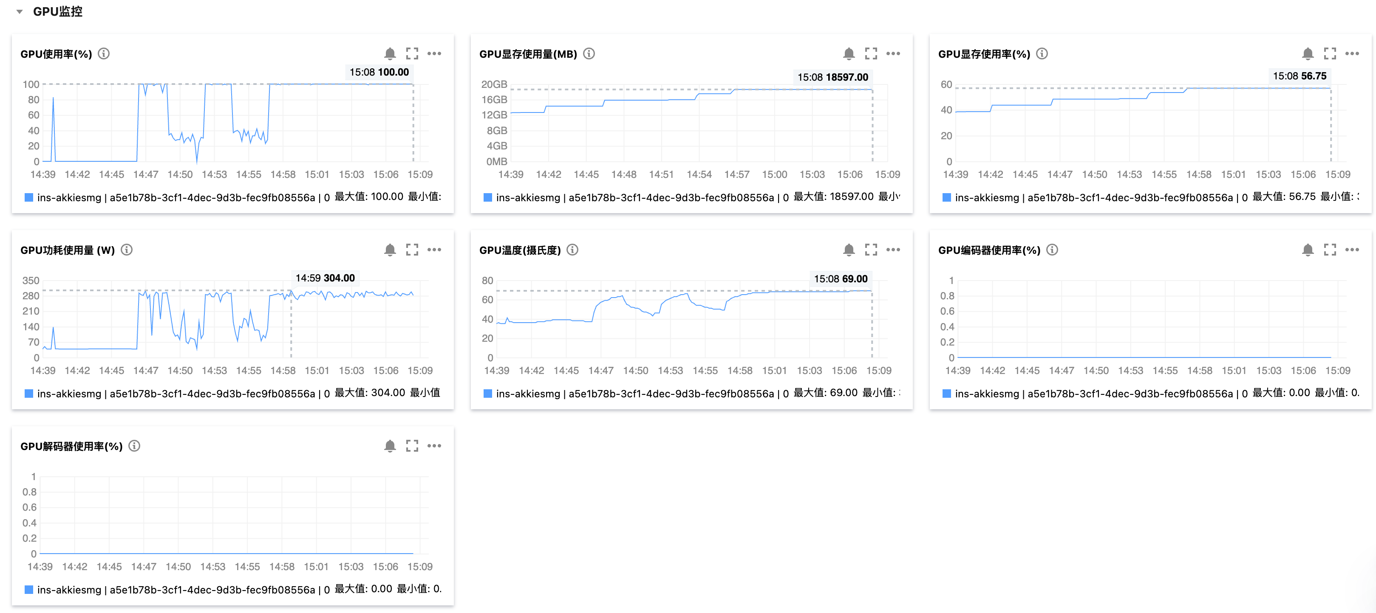Expand GPU使用率 chart to fullscreen
The height and width of the screenshot is (613, 1376).
click(x=412, y=54)
